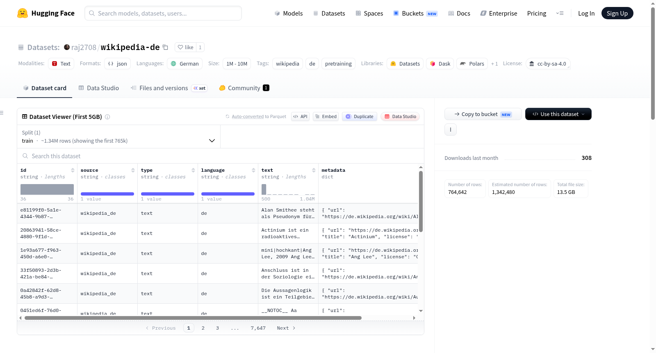Toggle sort on the source column
Screen dimensions: 656x353
(x=133, y=170)
